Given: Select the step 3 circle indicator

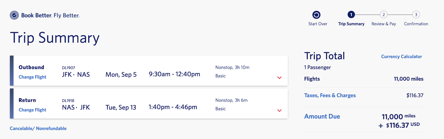Looking at the screenshot, I should pos(416,14).
